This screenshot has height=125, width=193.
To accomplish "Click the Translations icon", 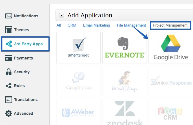I will (9, 100).
